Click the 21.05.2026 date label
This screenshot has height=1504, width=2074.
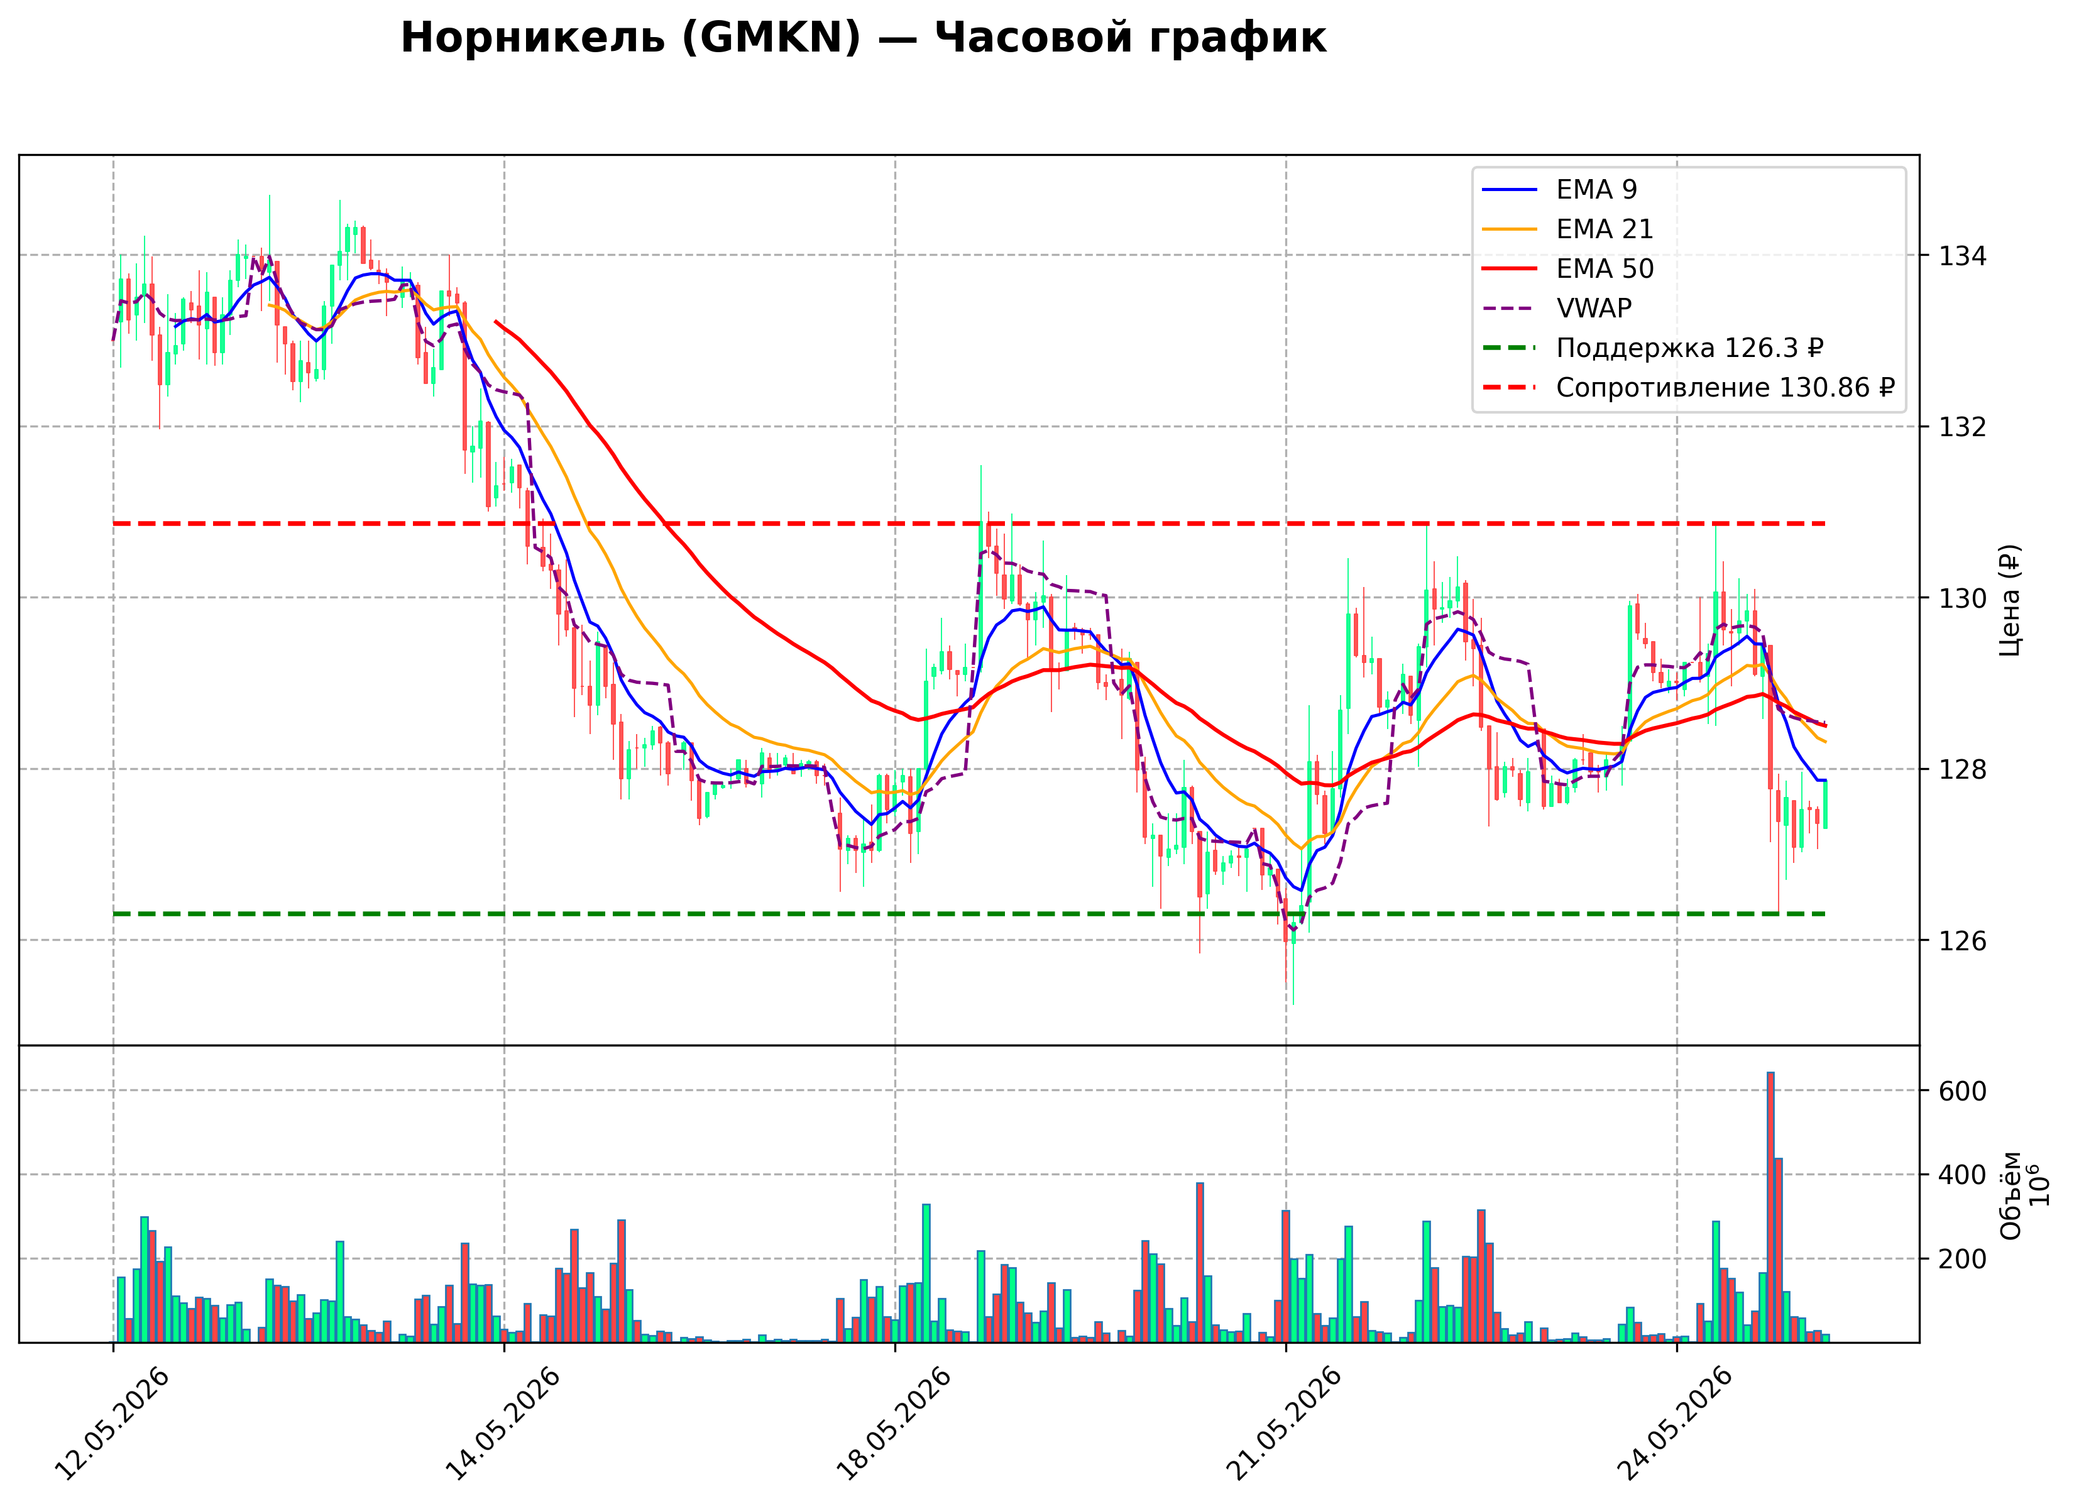(1285, 1424)
